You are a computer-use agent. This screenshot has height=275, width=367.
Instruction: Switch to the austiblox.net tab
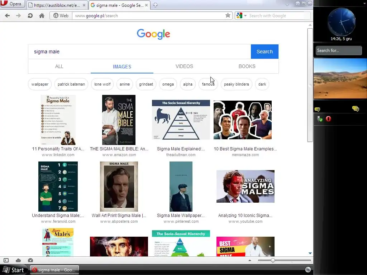coord(57,5)
